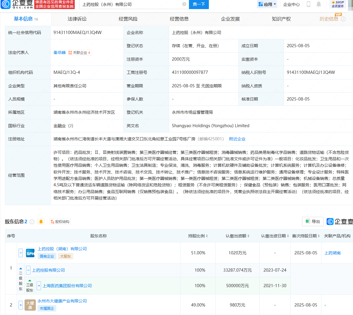Collapse the 三级股东 level arrow
353x315 pixels.
(30, 280)
